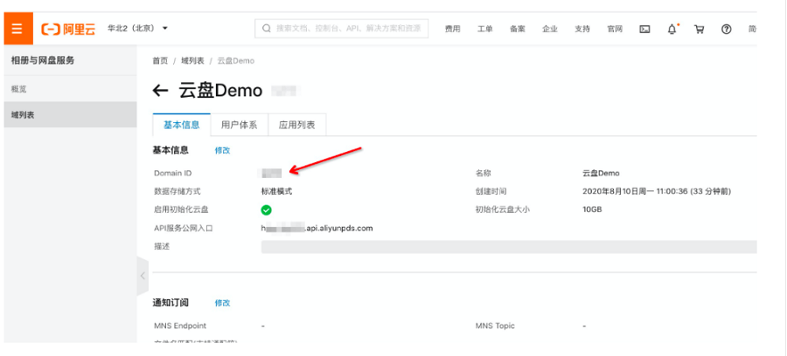The width and height of the screenshot is (787, 356).
Task: Click the help question mark icon
Action: pos(726,29)
